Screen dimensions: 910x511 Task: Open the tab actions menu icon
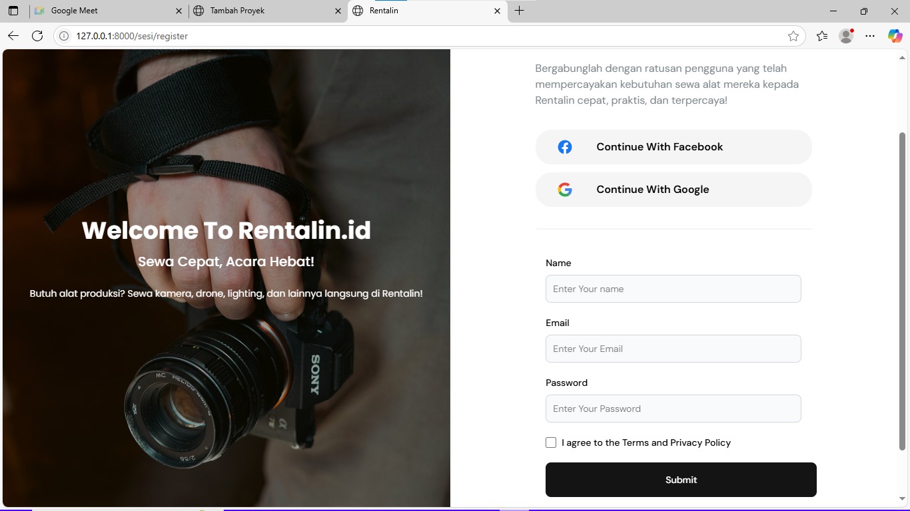click(x=13, y=11)
